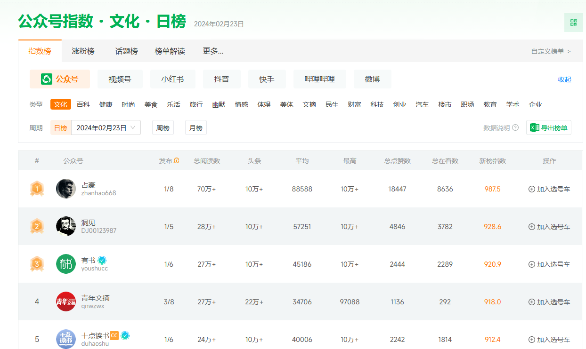The height and width of the screenshot is (349, 586).
Task: Click the 洞见 index value 928.6
Action: pos(493,227)
